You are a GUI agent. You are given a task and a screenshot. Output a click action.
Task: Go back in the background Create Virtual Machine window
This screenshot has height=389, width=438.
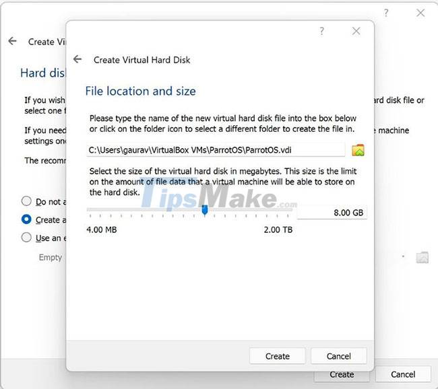[x=12, y=41]
